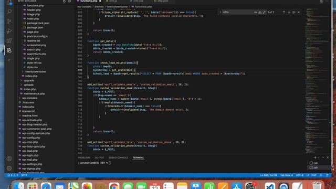Screen dimensions: 336x189
Task: Click Ln 699, Col 34 status item
Action: tap(268, 175)
